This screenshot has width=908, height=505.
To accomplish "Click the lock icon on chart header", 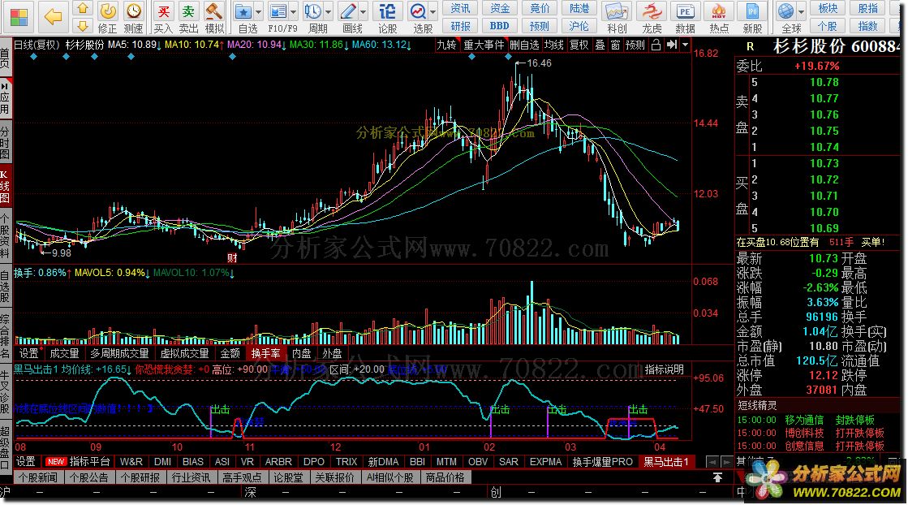I will coord(656,45).
